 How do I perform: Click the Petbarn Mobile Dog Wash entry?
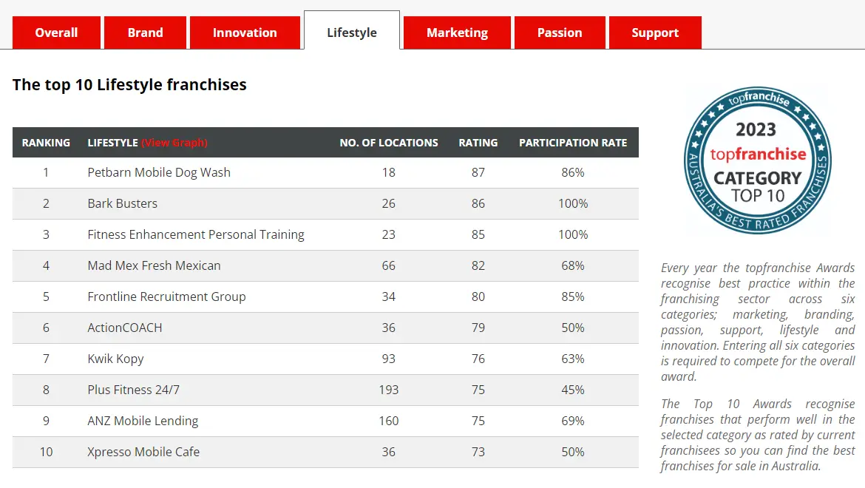tap(159, 172)
